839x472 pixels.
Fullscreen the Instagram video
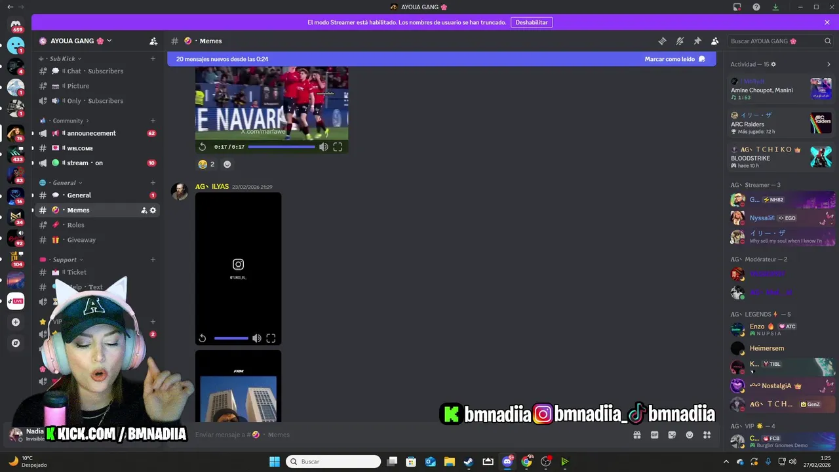tap(271, 338)
